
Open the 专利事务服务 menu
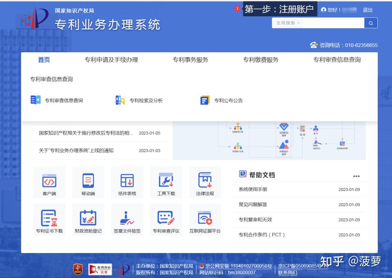point(191,60)
